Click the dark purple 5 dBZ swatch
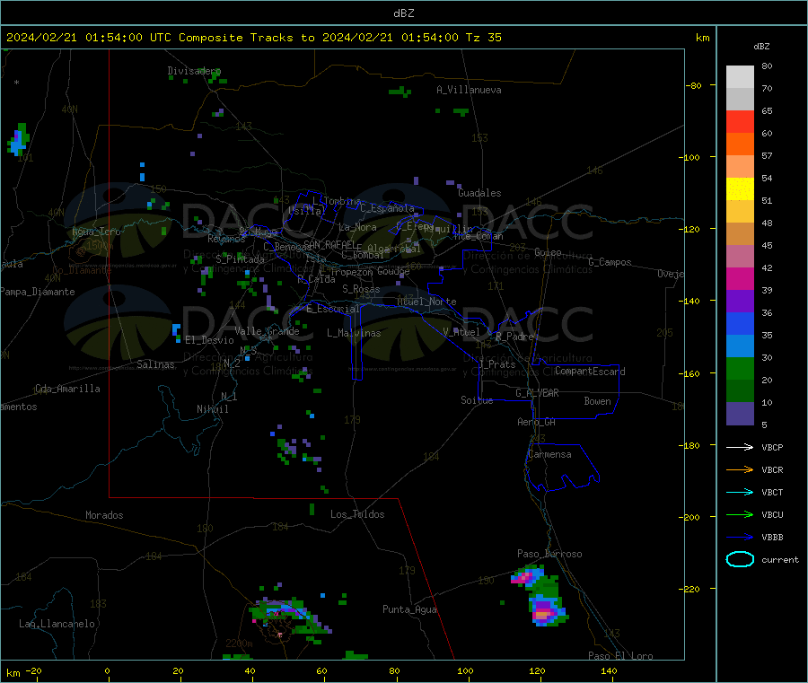This screenshot has width=808, height=683. [x=740, y=414]
